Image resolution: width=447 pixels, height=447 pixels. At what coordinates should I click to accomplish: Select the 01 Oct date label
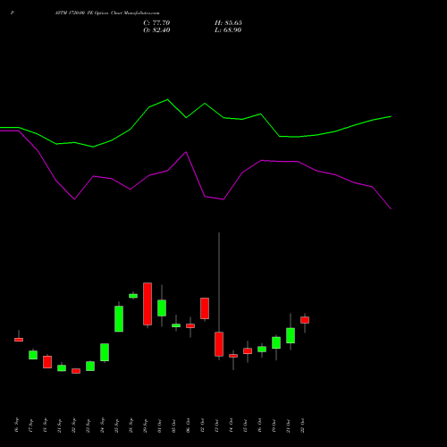pos(159,426)
